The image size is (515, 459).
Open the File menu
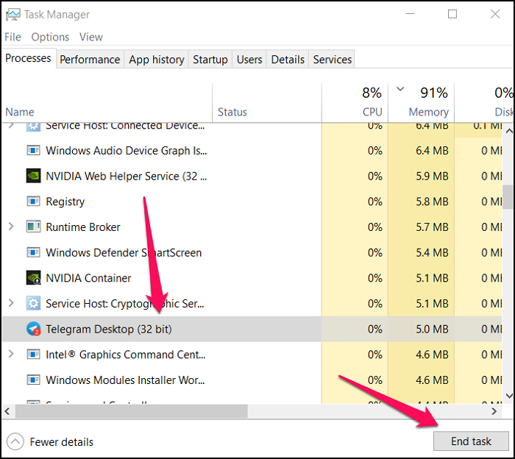click(13, 37)
